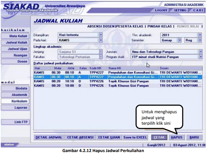The height and width of the screenshot is (156, 206).
Task: Open the ABSENSI DOSEN menu
Action: 101,27
